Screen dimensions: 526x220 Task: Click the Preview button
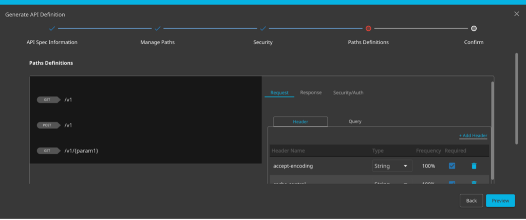[x=500, y=200]
